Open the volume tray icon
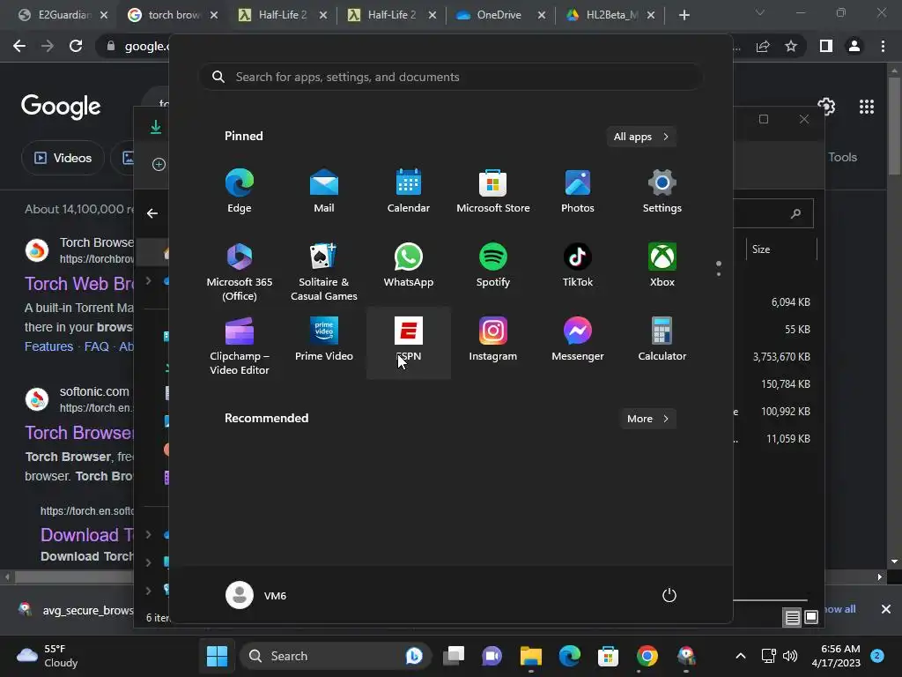Screen dimensions: 902x677 pyautogui.click(x=790, y=656)
